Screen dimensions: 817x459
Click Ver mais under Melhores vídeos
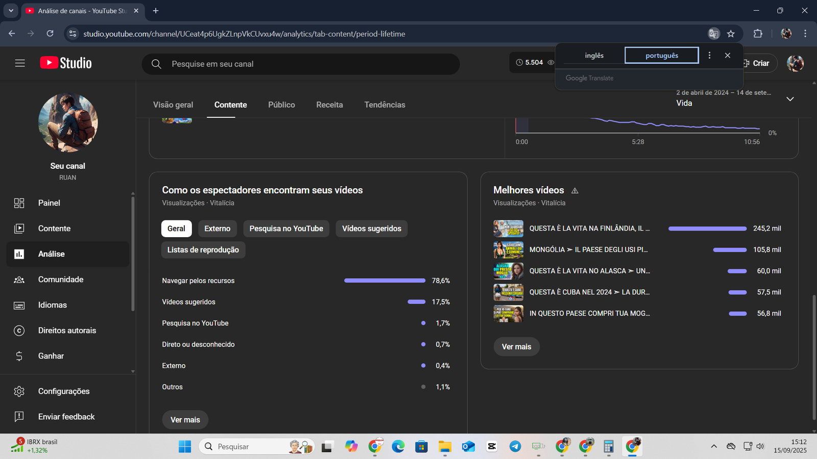coord(516,347)
